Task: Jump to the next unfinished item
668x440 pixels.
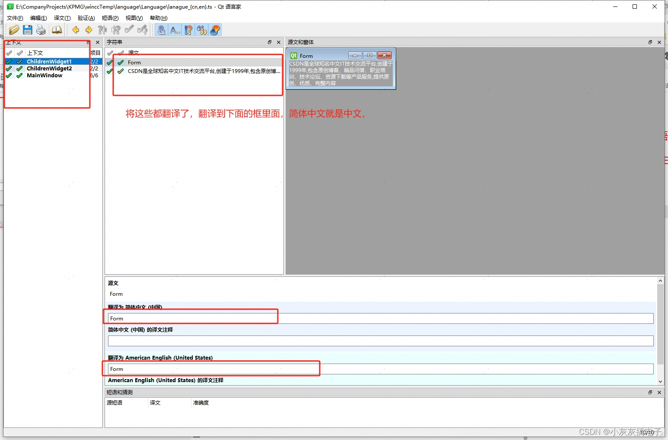Action: pyautogui.click(x=116, y=30)
